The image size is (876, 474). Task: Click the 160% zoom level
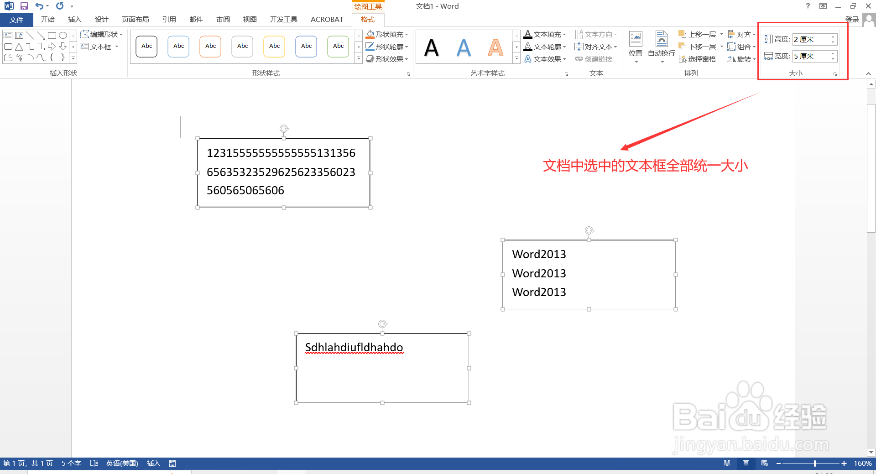[x=863, y=464]
